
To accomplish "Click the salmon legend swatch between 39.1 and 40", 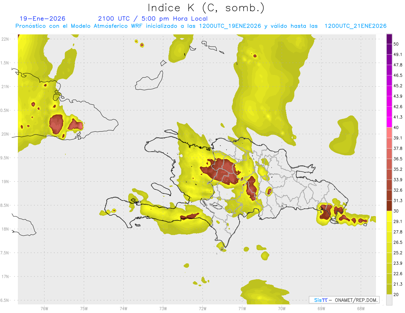I will (389, 133).
